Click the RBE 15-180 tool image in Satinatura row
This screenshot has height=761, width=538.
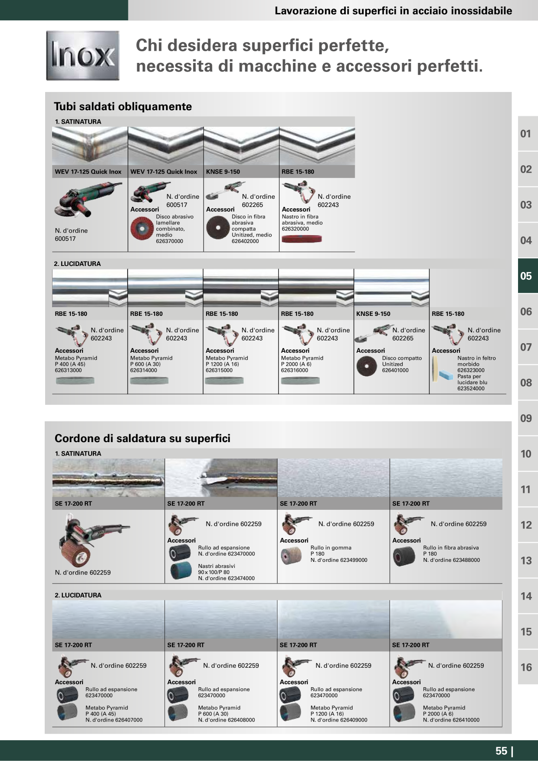pyautogui.click(x=298, y=192)
